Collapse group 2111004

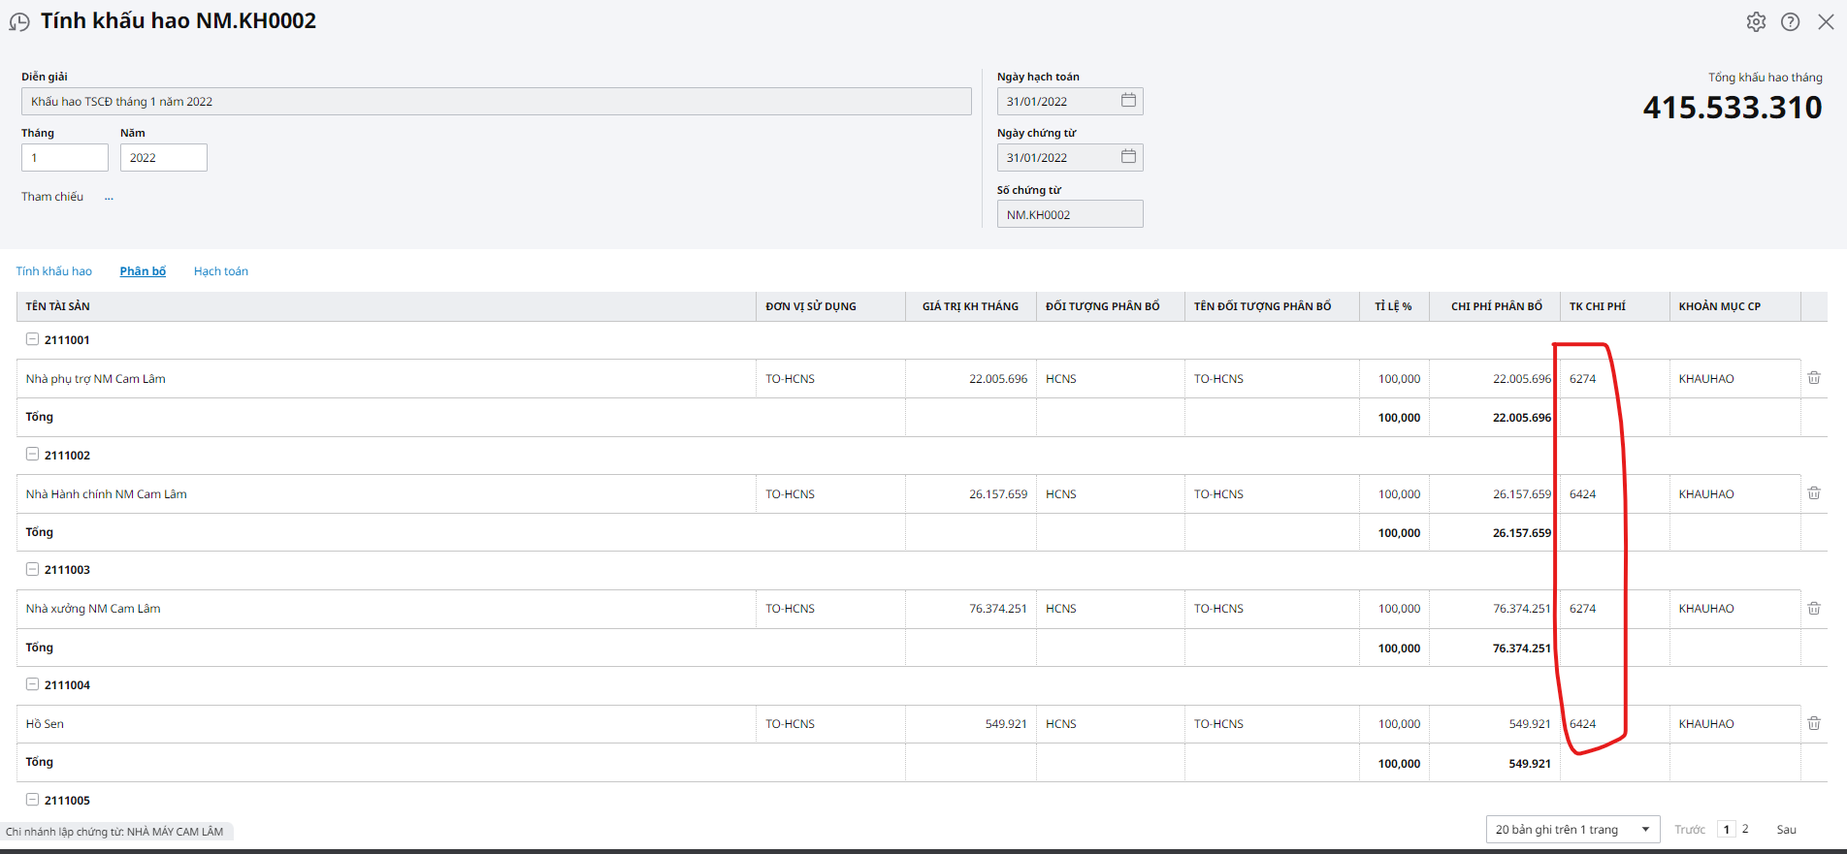[x=33, y=684]
